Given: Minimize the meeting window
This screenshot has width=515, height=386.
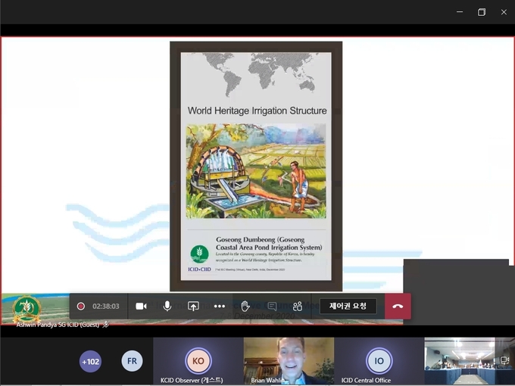Looking at the screenshot, I should [x=460, y=12].
